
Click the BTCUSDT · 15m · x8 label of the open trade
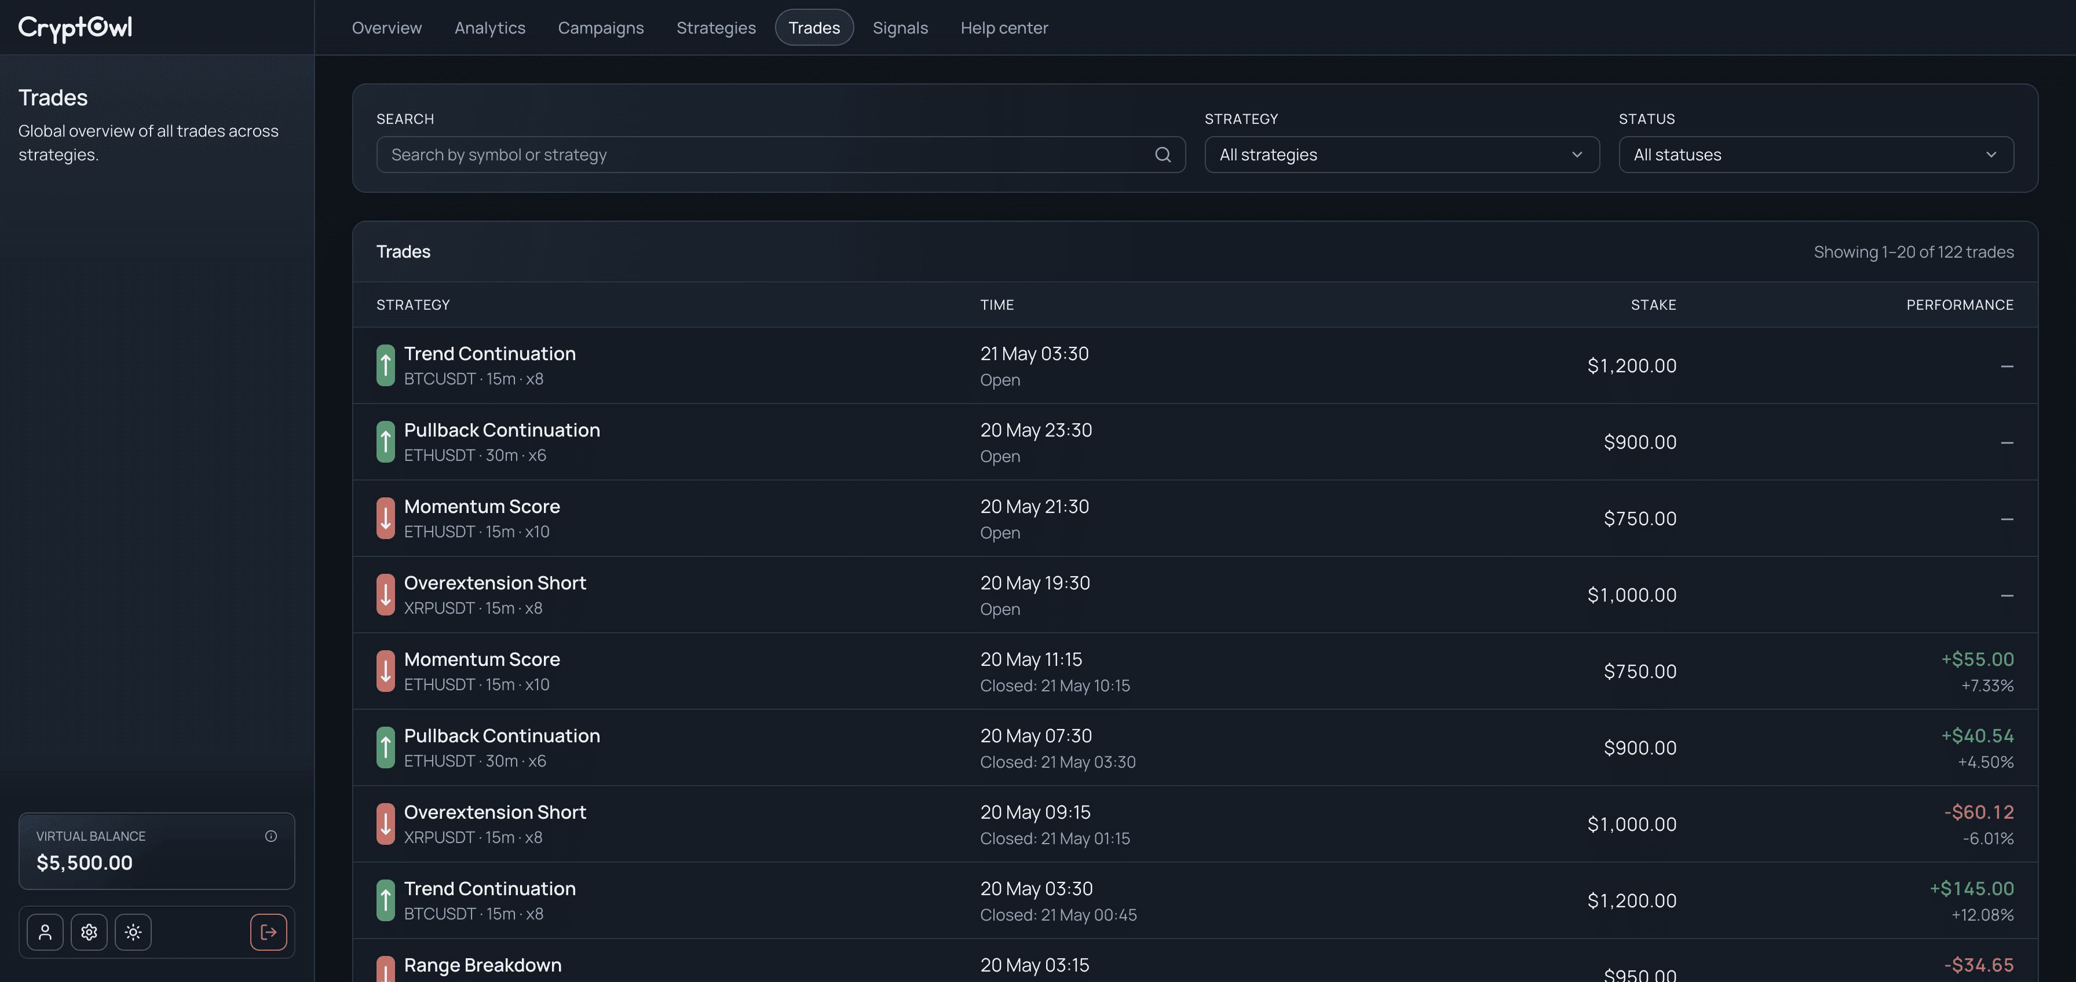pos(474,379)
